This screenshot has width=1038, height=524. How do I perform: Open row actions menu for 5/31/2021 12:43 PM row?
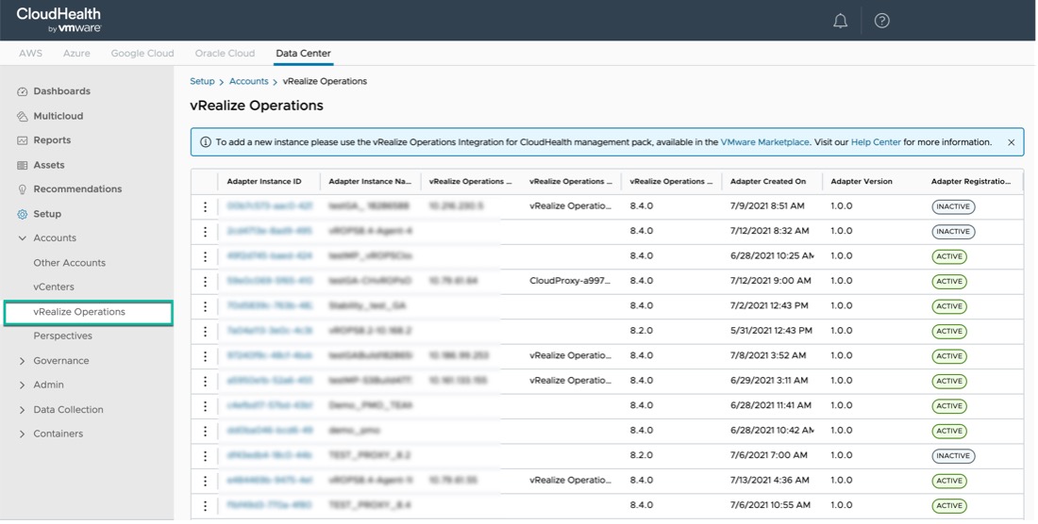click(x=205, y=331)
